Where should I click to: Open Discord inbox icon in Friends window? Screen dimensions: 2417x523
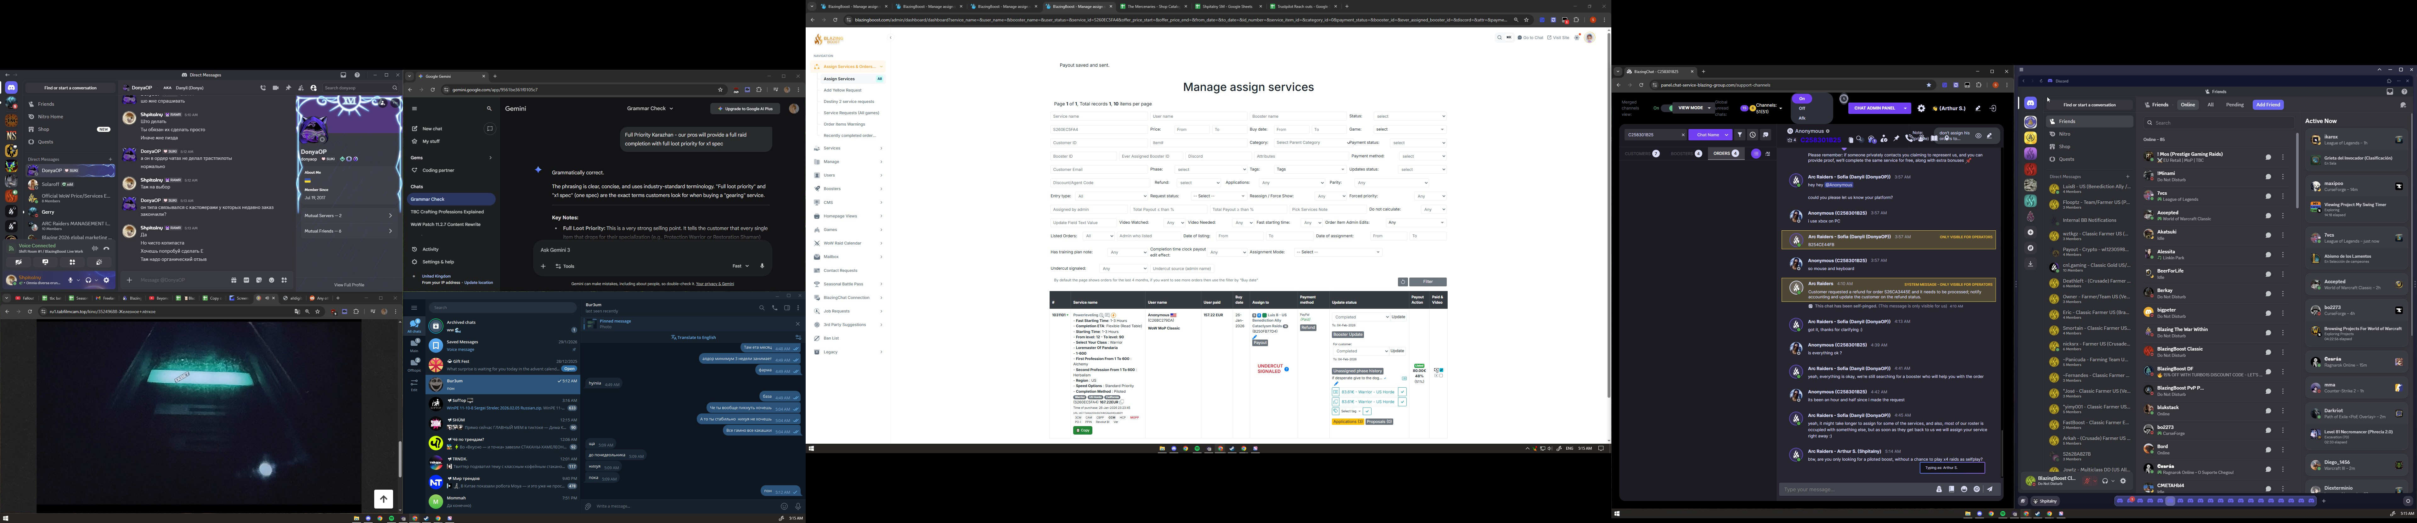tap(2390, 92)
